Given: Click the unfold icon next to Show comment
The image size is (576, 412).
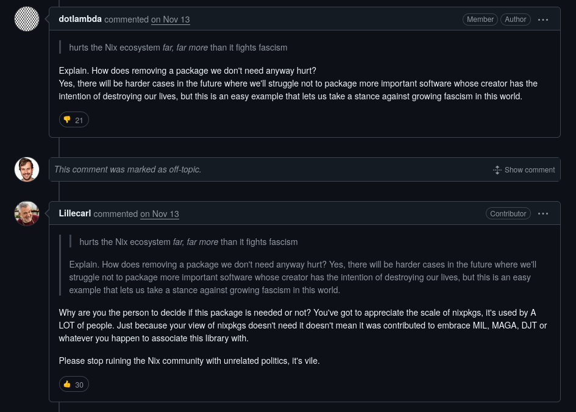Looking at the screenshot, I should pos(497,169).
